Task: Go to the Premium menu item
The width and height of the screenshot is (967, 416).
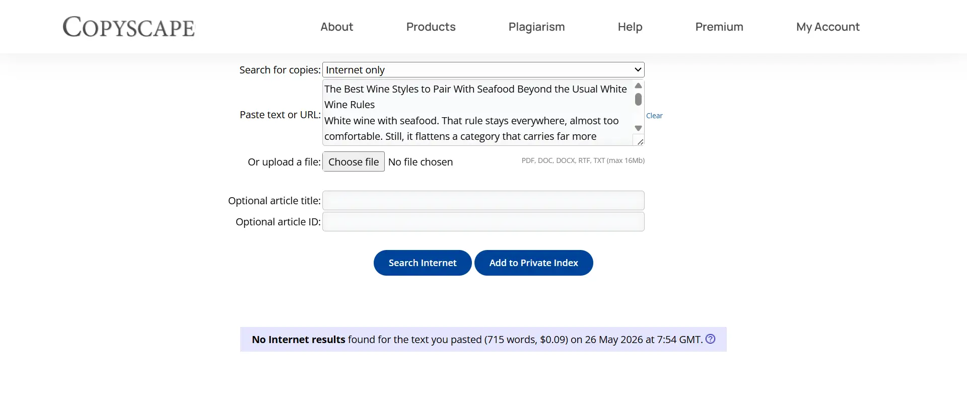Action: pyautogui.click(x=719, y=27)
